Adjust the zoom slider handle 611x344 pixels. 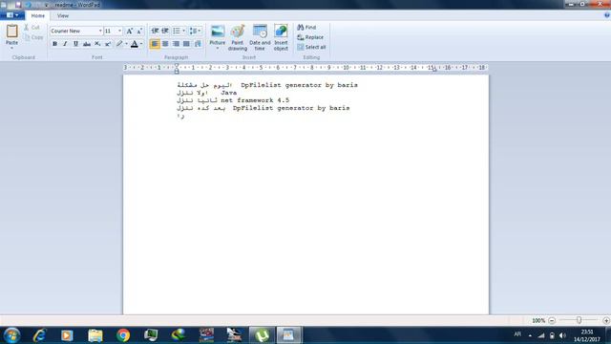click(x=579, y=320)
